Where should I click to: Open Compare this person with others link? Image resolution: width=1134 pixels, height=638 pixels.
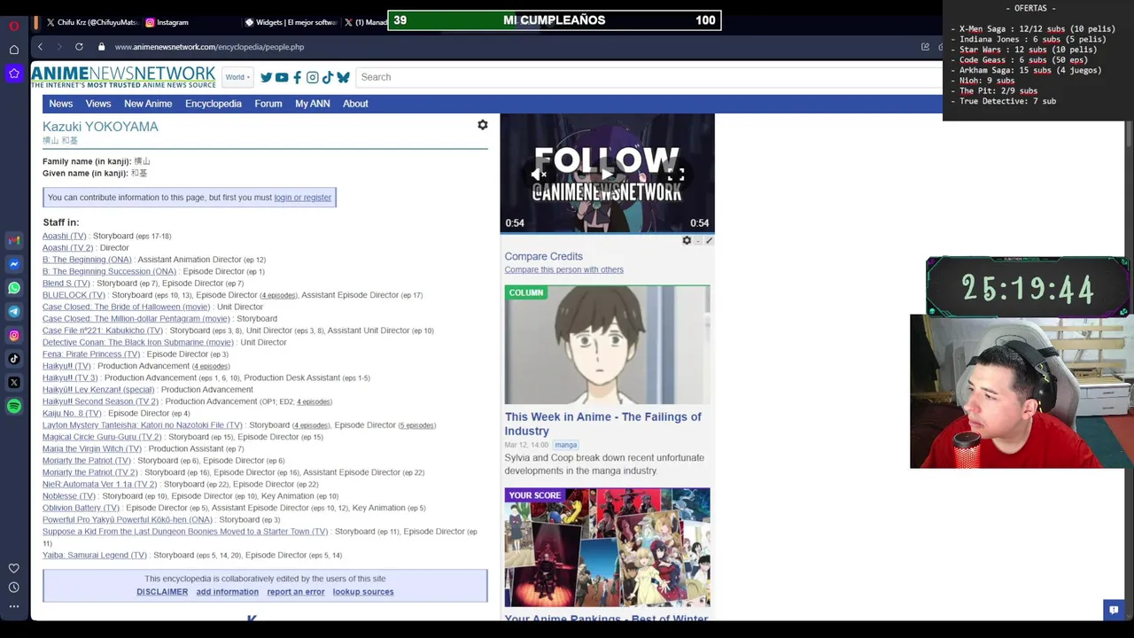click(564, 269)
